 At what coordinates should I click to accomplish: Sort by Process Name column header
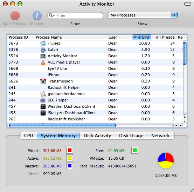pyautogui.click(x=70, y=37)
